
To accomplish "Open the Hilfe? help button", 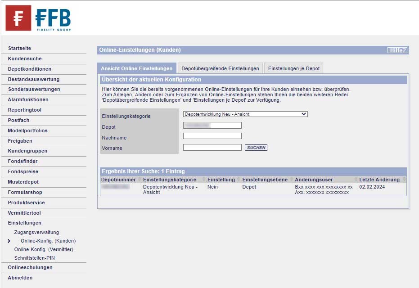I will [398, 50].
